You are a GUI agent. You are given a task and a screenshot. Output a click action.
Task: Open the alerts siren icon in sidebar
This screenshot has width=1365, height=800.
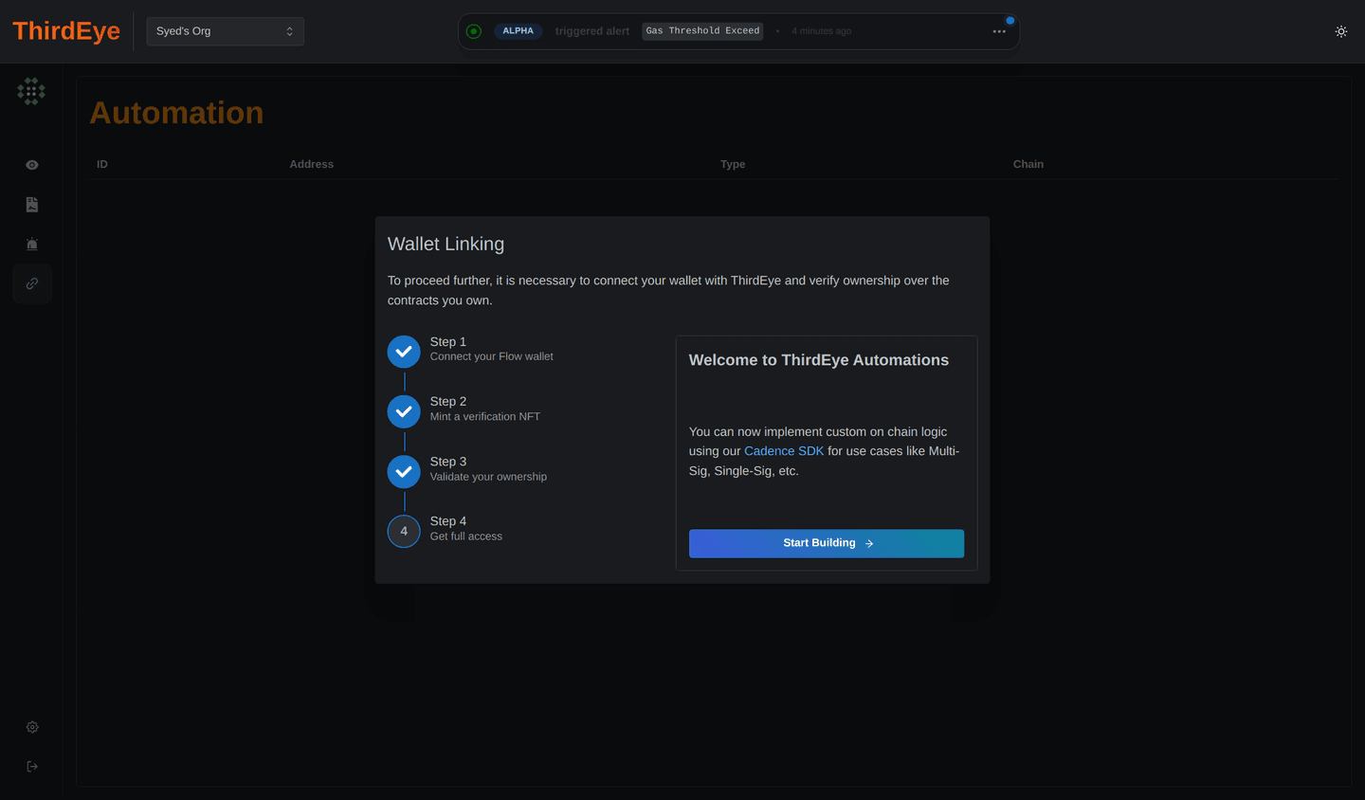coord(32,245)
